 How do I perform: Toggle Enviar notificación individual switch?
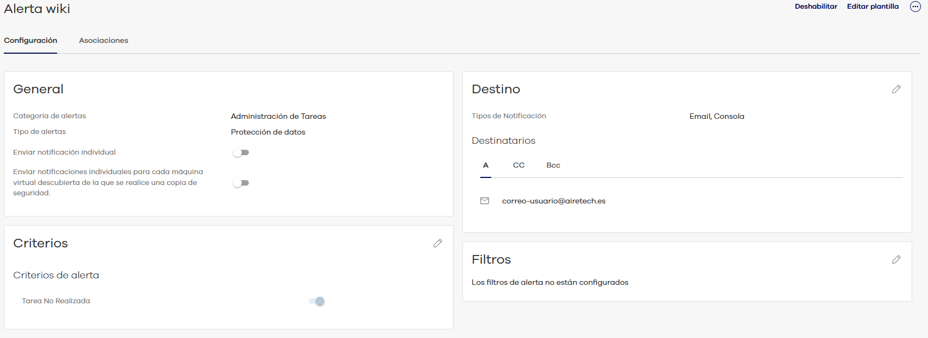pyautogui.click(x=241, y=152)
